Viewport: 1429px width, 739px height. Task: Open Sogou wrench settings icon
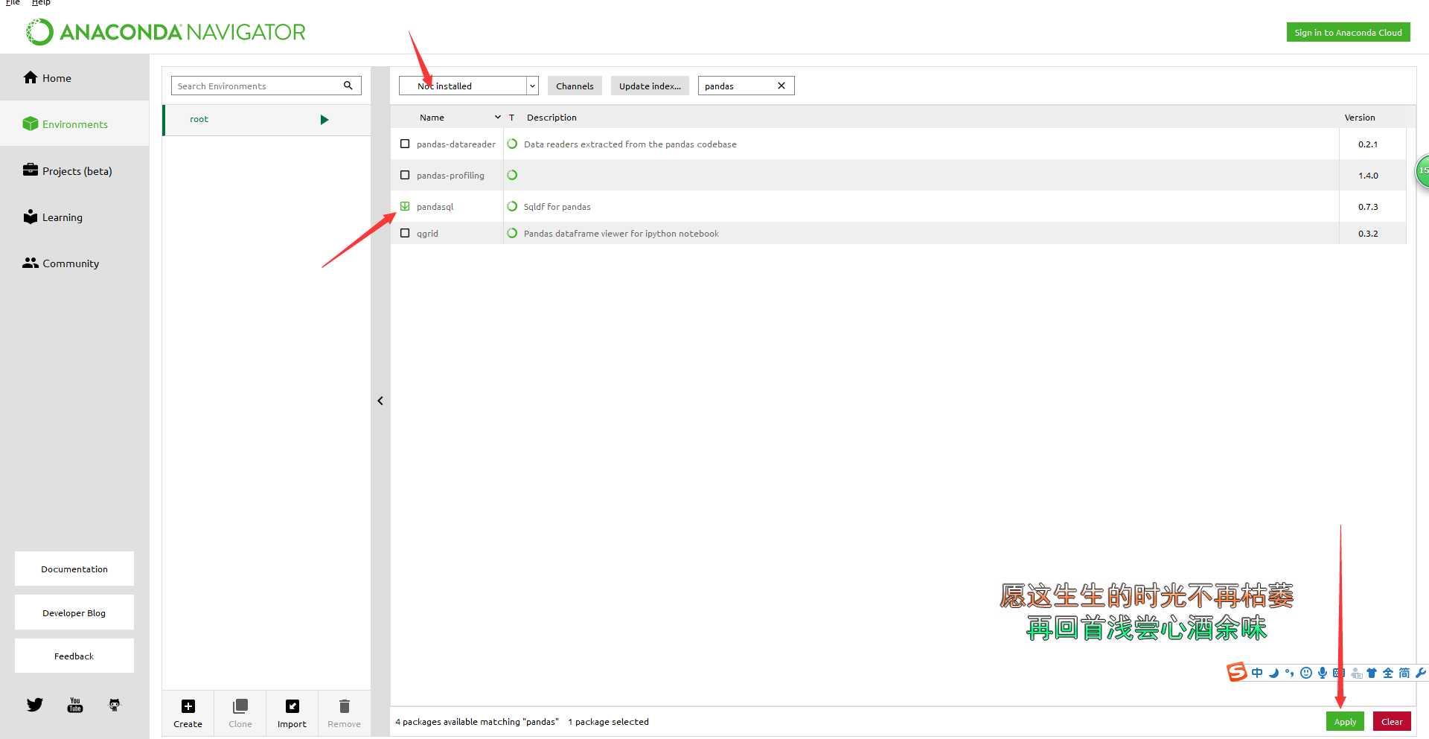tap(1421, 673)
